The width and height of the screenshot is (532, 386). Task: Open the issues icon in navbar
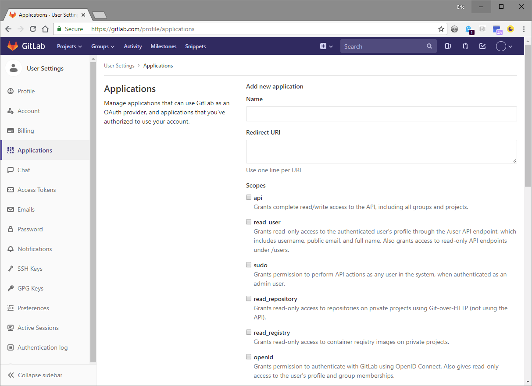pos(448,46)
